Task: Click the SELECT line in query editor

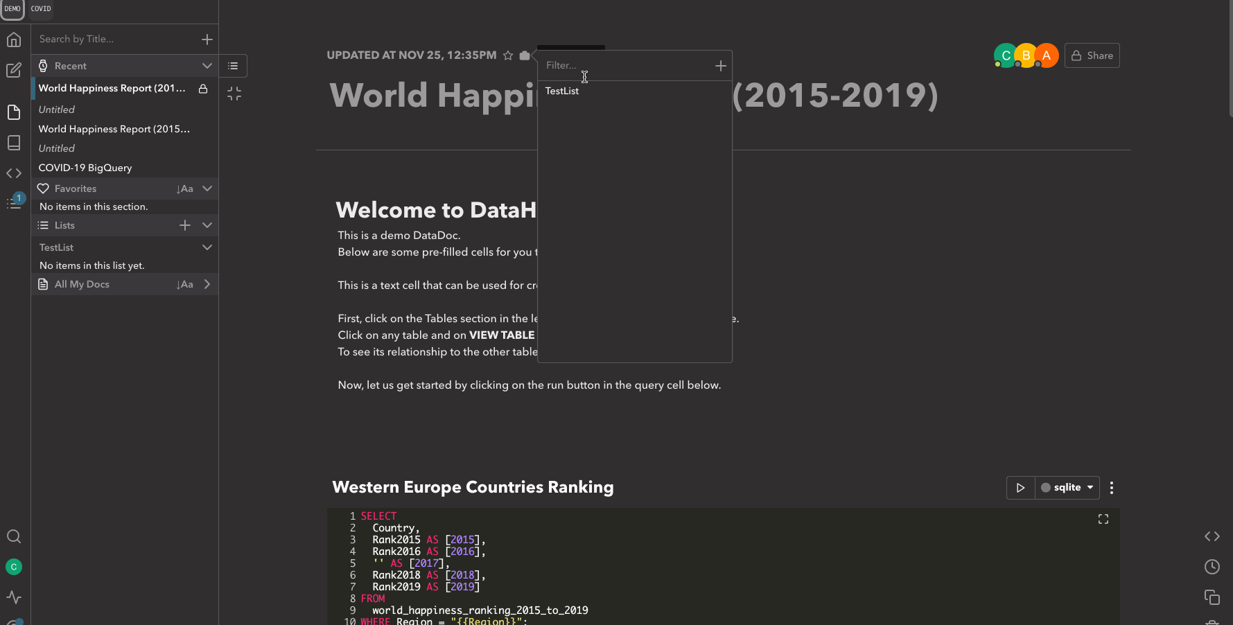Action: coord(379,516)
